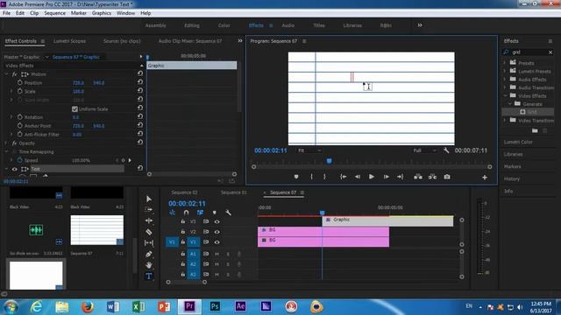Select the Ripple Edit tool
The height and width of the screenshot is (315, 561).
pyautogui.click(x=149, y=220)
